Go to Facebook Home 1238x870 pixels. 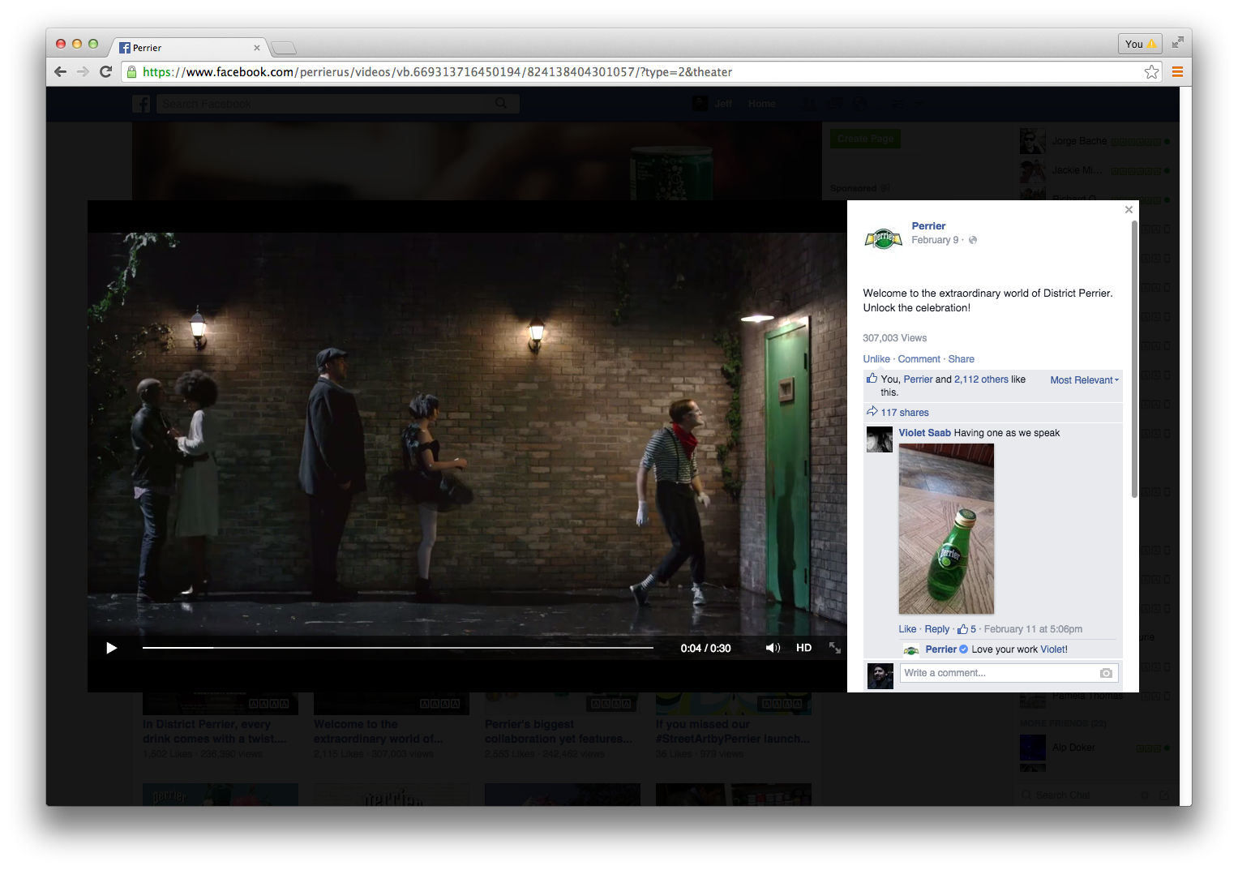(x=761, y=104)
